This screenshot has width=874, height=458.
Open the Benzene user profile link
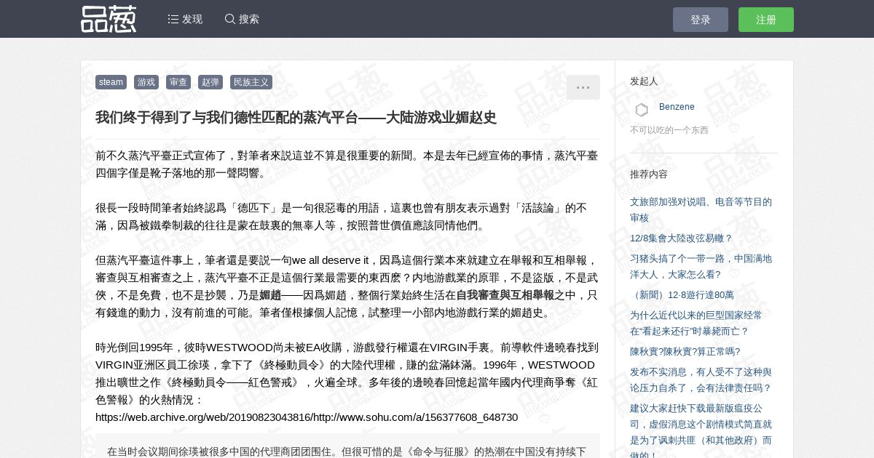(x=677, y=107)
